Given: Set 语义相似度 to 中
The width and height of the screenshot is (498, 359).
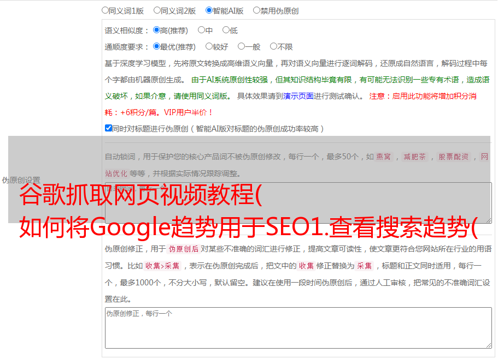Looking at the screenshot, I should pos(202,31).
